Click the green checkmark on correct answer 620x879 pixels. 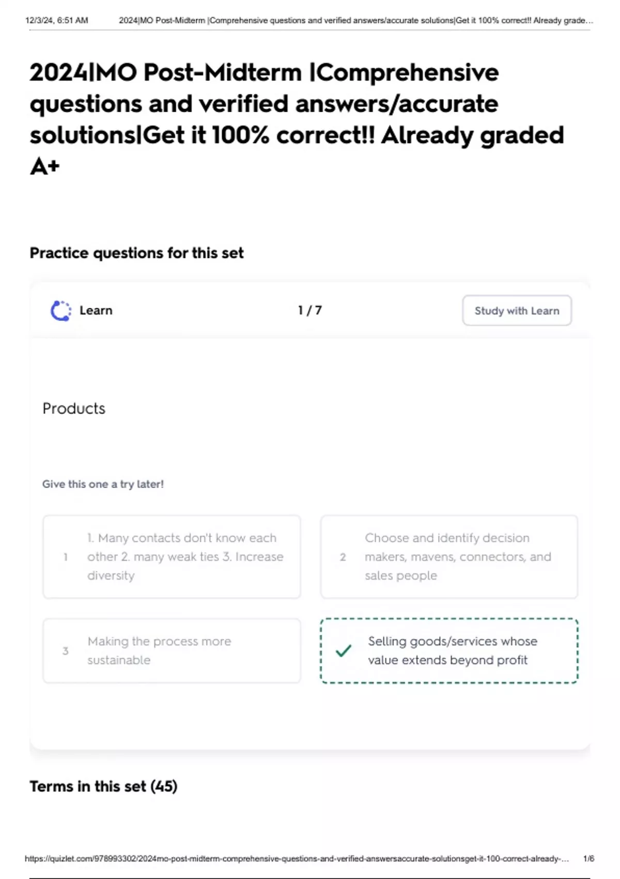point(344,650)
